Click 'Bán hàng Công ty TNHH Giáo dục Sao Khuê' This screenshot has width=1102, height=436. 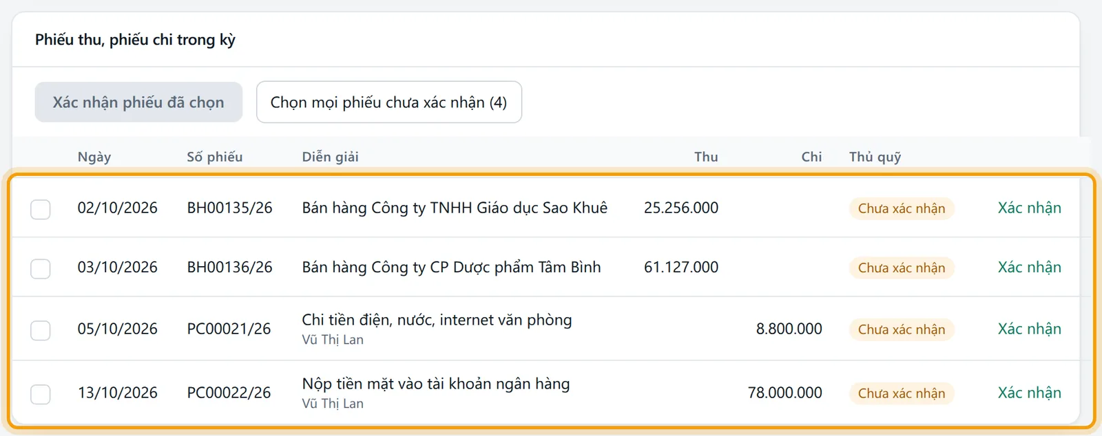coord(455,208)
